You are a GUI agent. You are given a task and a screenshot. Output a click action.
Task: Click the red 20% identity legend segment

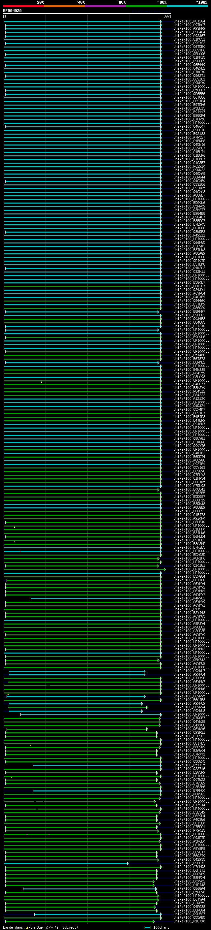click(23, 6)
